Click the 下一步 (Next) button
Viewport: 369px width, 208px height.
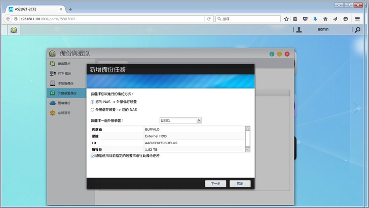[x=215, y=183]
